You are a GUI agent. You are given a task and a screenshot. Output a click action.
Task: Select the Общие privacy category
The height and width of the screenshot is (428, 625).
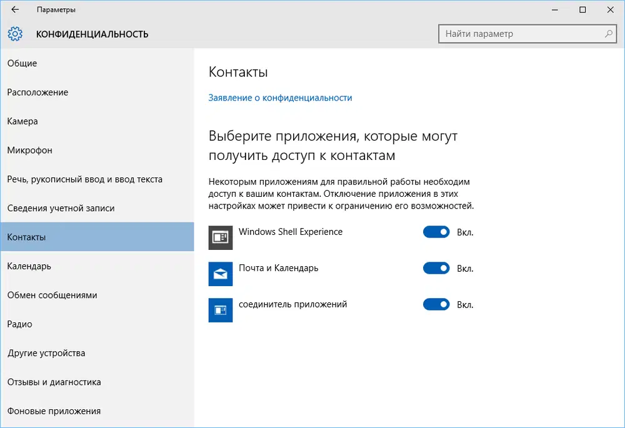(22, 62)
